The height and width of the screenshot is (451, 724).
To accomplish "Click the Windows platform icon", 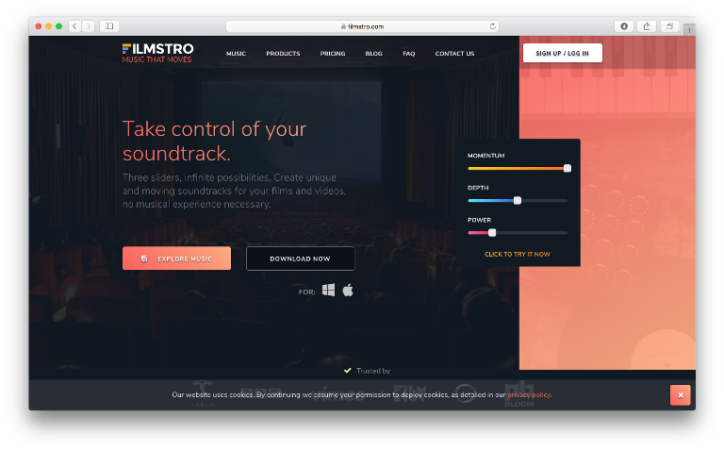I will pyautogui.click(x=328, y=291).
